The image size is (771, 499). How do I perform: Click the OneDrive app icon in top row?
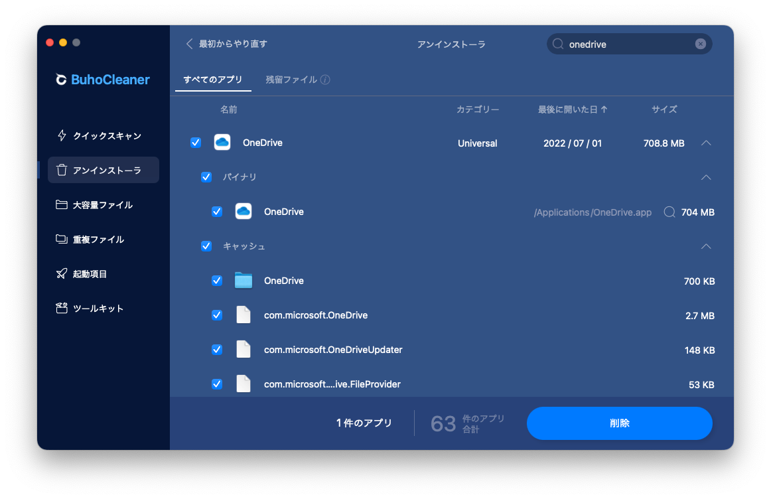222,143
